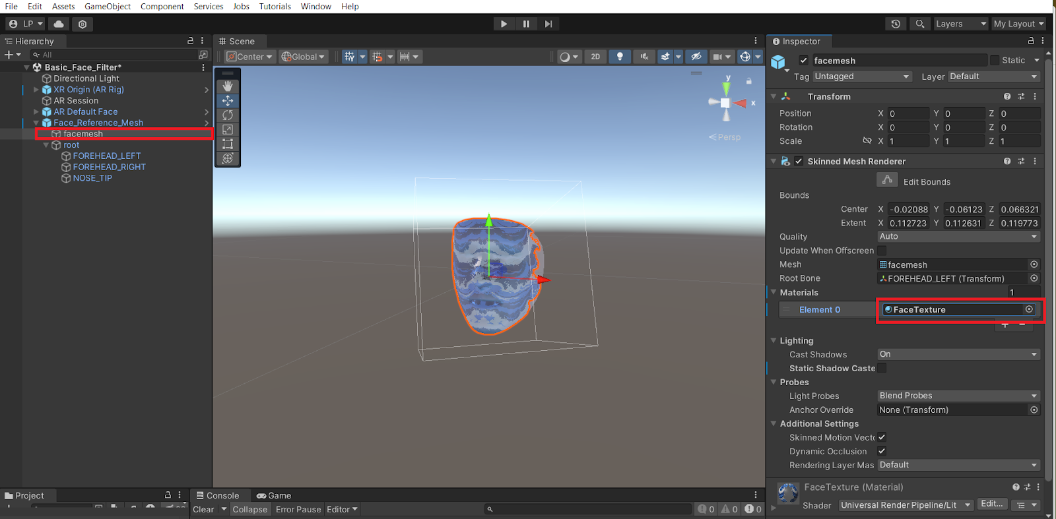Enable Update When Offscreen checkbox

882,251
